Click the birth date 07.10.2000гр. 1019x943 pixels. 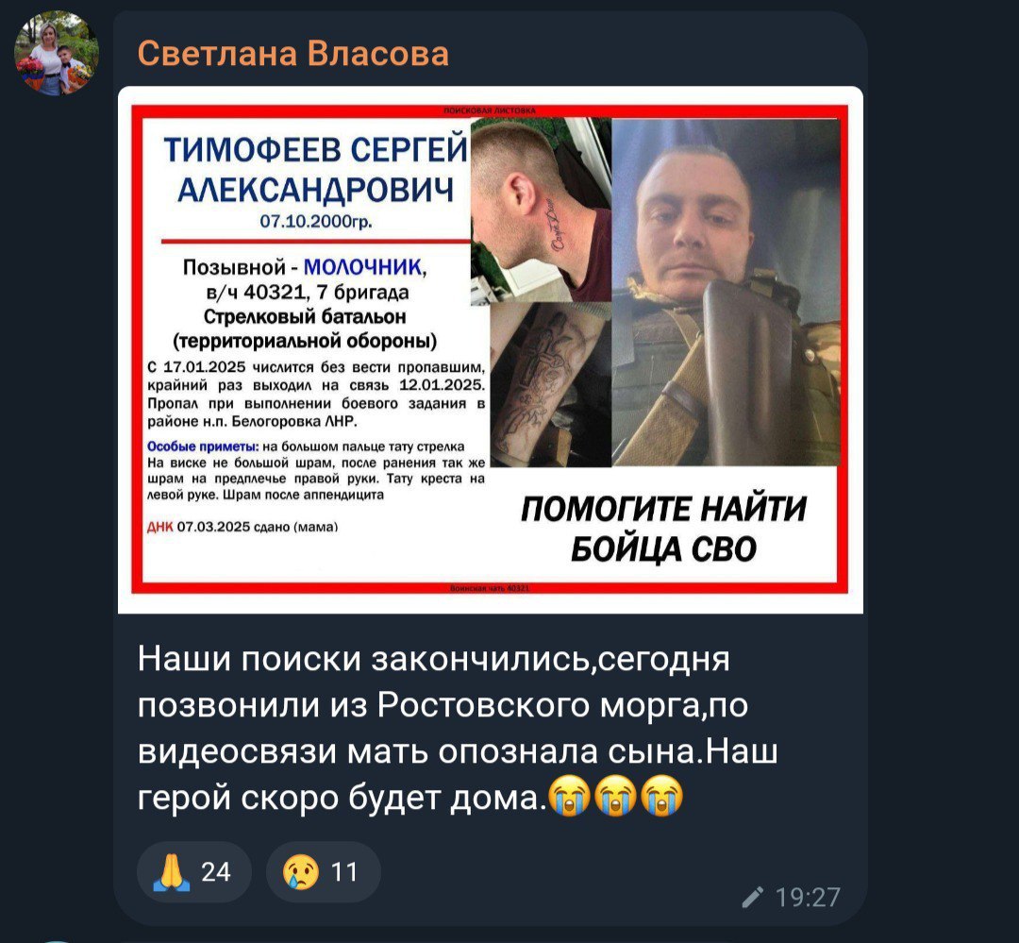(x=316, y=222)
